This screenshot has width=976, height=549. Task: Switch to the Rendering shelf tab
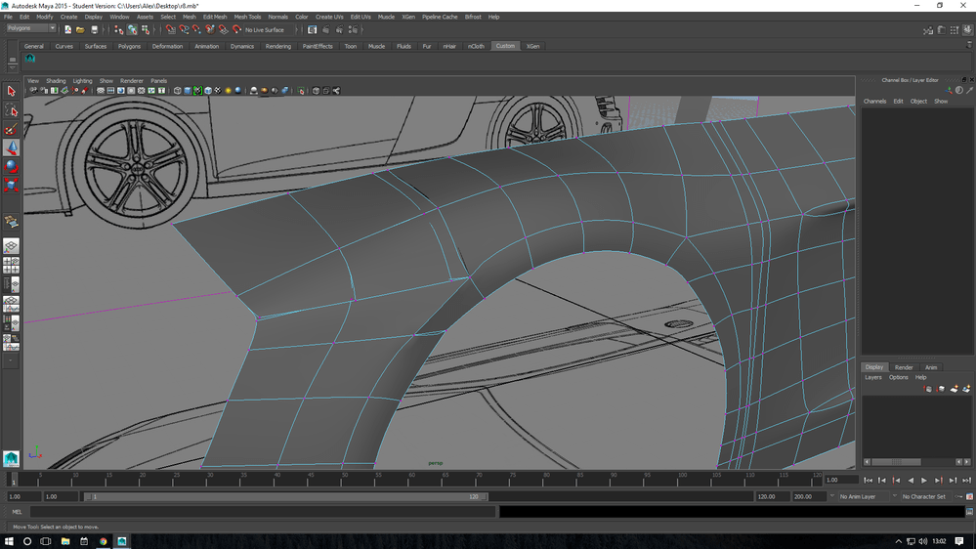(277, 46)
